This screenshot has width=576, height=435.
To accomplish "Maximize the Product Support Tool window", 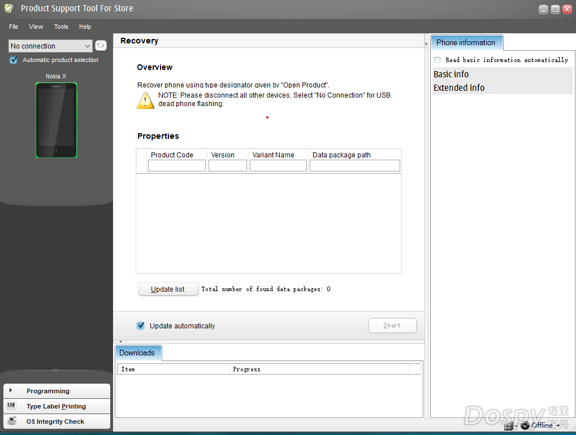I will [x=555, y=9].
